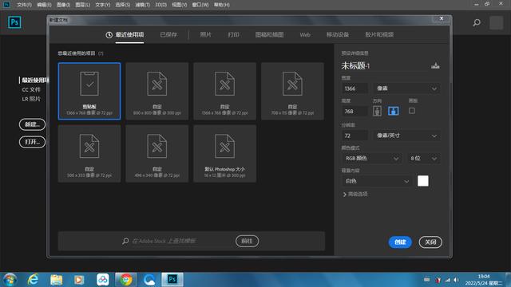Open the width unit 像素 dropdown

[406, 88]
